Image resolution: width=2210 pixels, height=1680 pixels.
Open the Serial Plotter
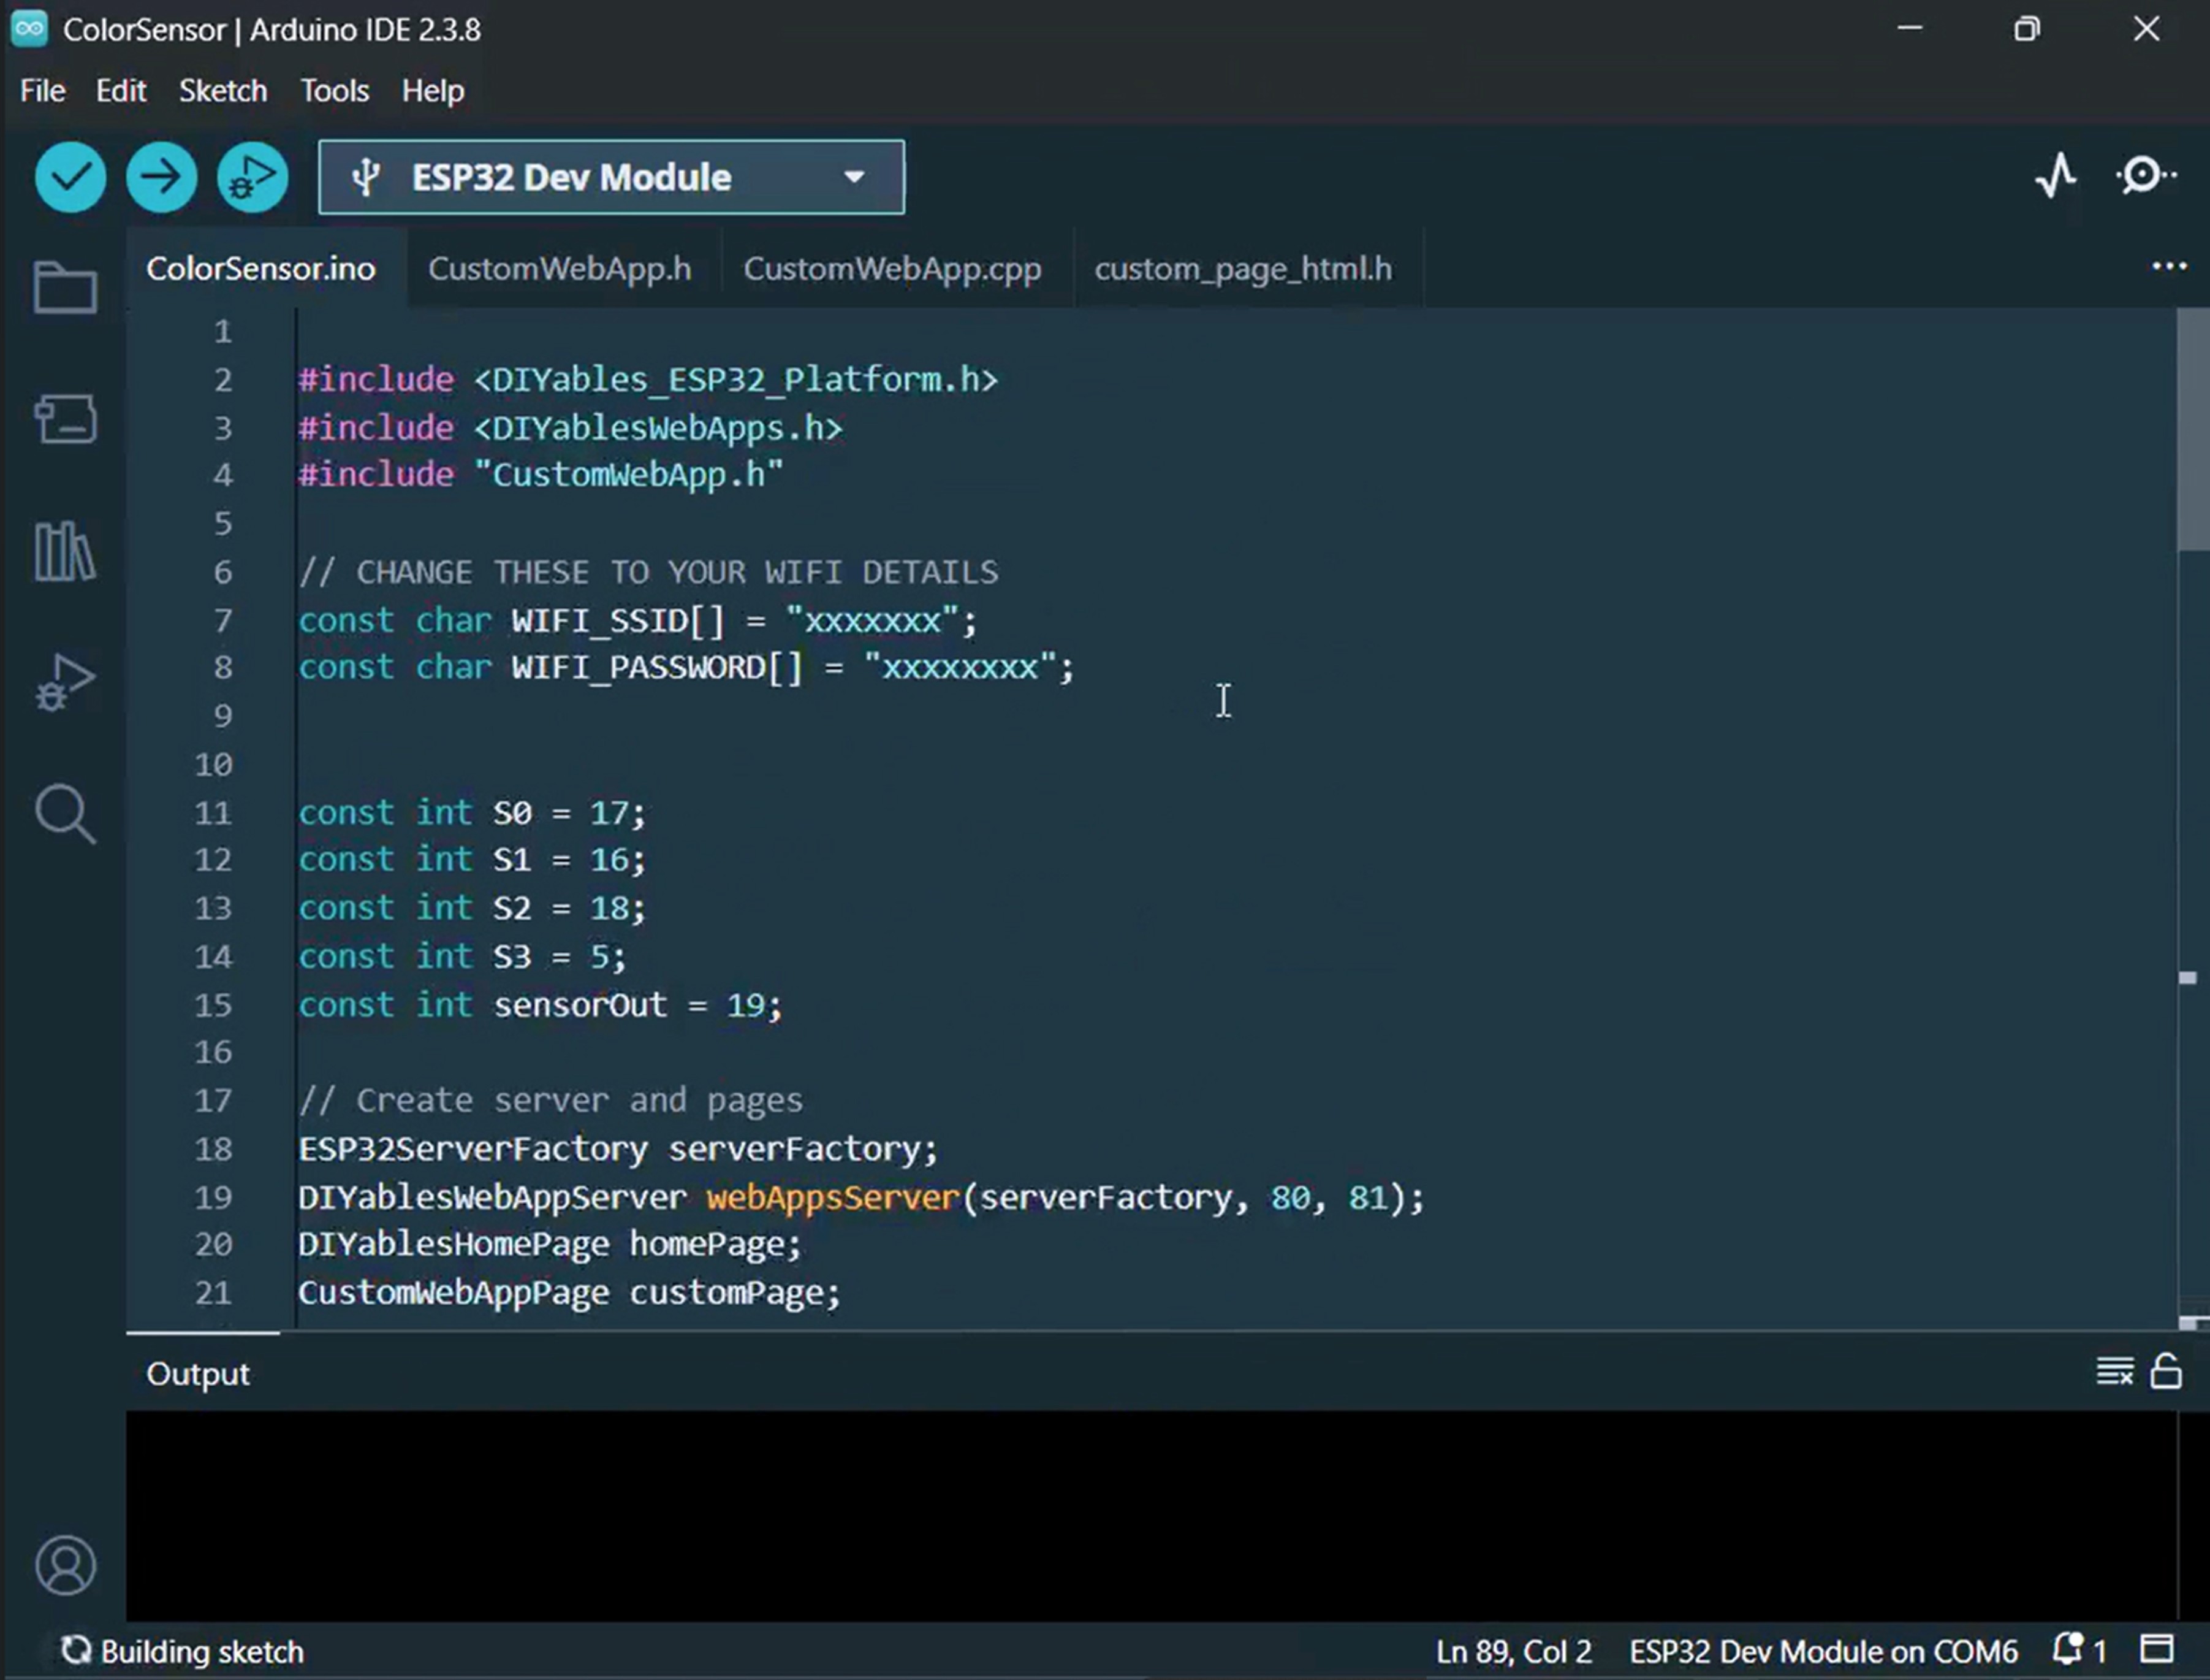2055,176
